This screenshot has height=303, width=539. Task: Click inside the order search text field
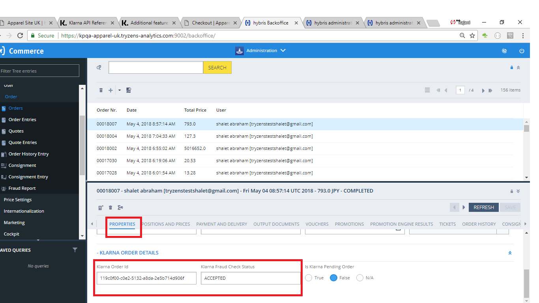pos(156,67)
